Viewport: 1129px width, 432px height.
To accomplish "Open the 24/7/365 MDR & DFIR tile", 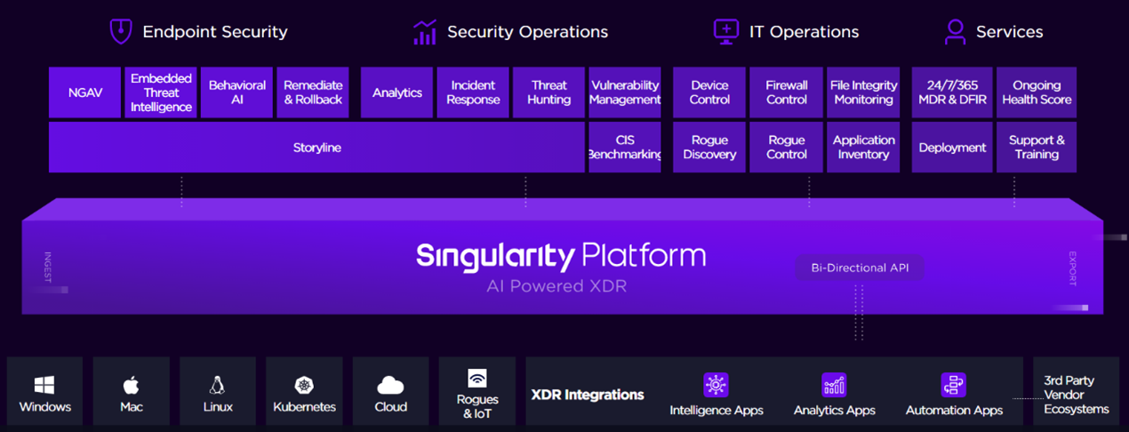I will click(x=952, y=92).
